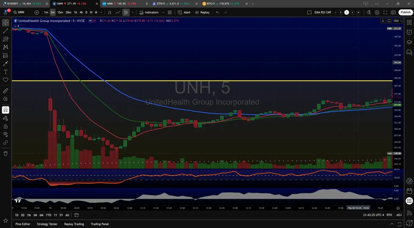Viewport: 414px width, 228px height.
Task: Open go-to-date calendar icon
Action: point(76,215)
